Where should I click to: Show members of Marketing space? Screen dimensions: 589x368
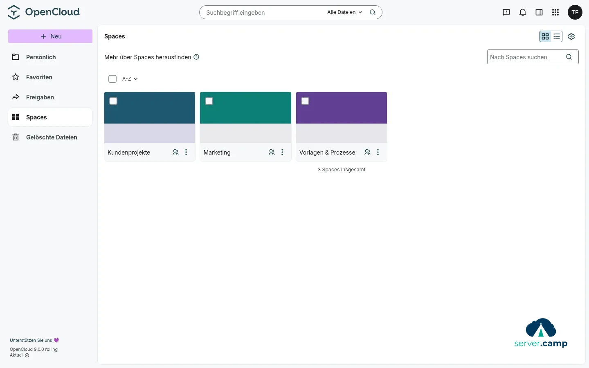tap(272, 152)
